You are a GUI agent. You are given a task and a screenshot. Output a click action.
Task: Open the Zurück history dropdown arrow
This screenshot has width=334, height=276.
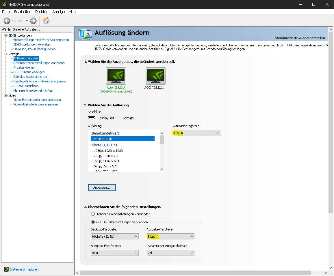pyautogui.click(x=27, y=21)
